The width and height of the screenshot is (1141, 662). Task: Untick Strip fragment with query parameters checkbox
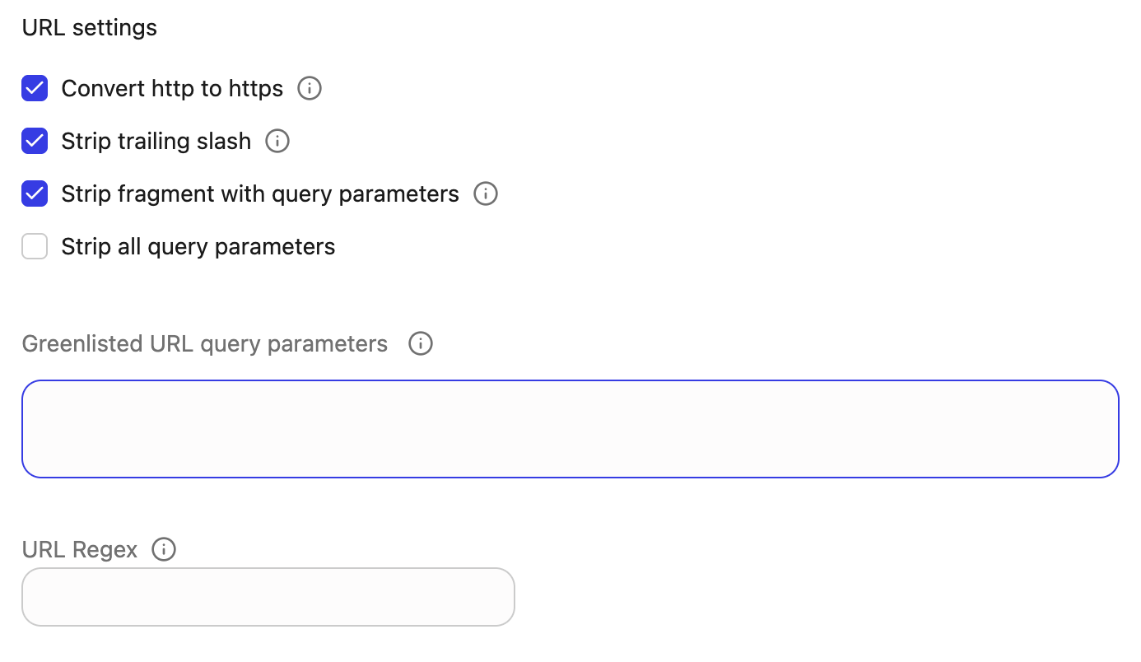coord(35,193)
